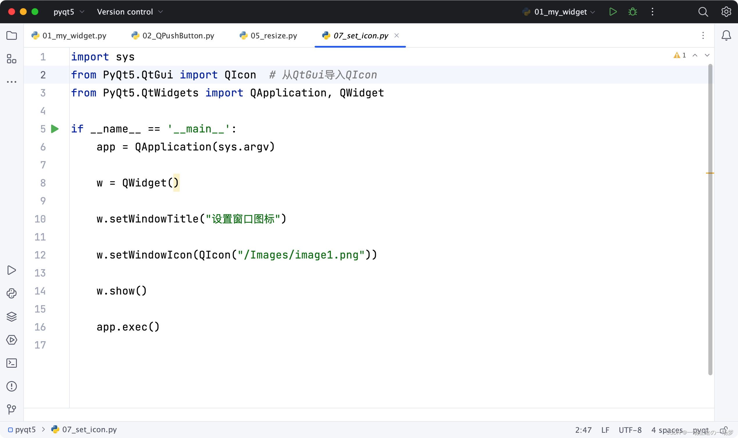Click the UTF-8 encoding in status bar
The image size is (738, 438).
630,430
